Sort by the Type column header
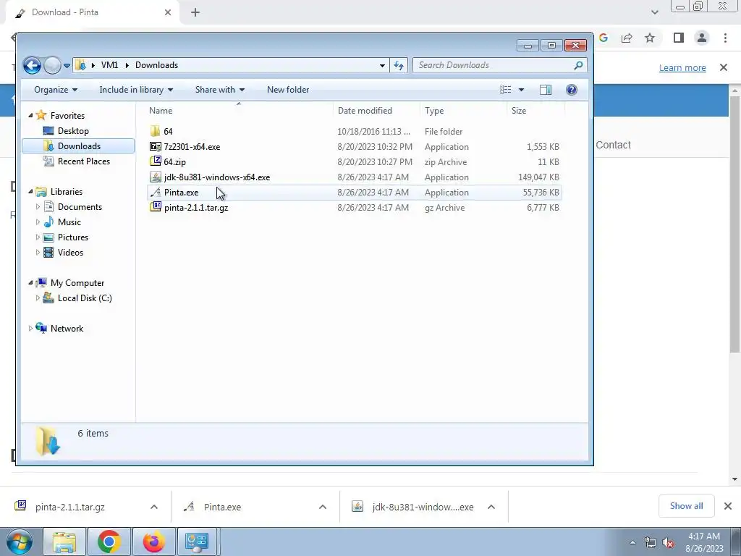Screen dimensions: 741x556 463,111
